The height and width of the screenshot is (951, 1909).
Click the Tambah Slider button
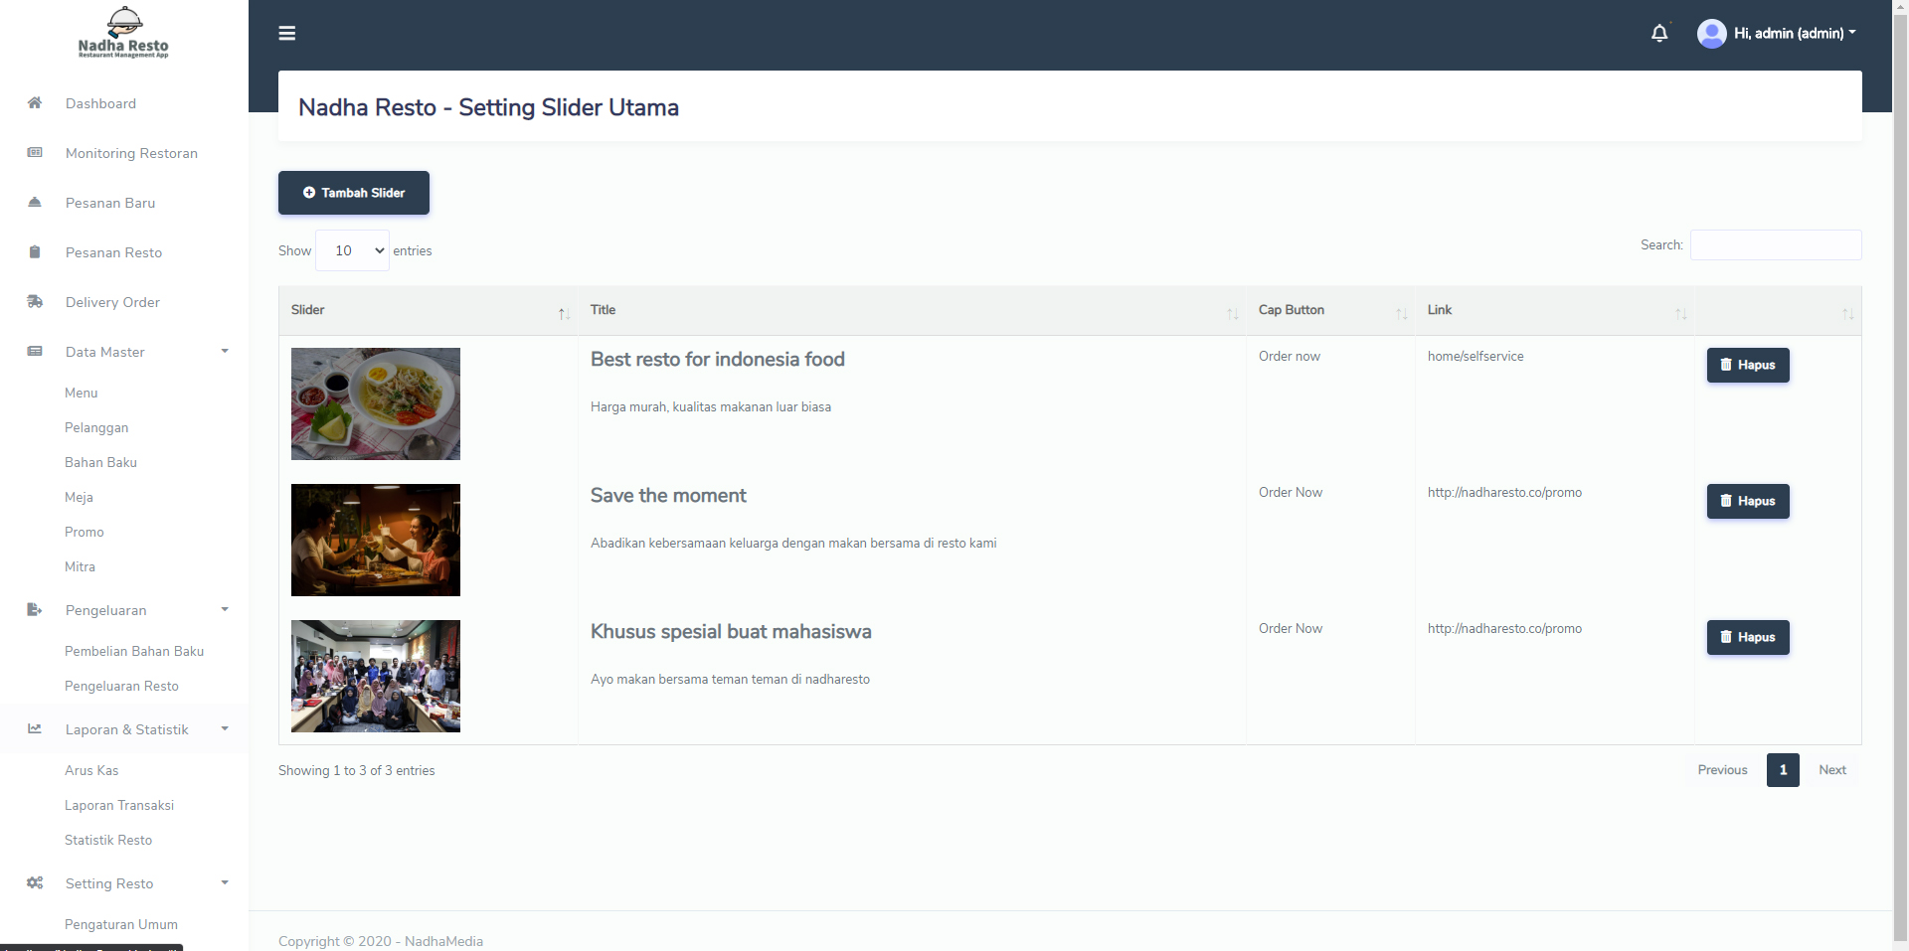(x=354, y=193)
